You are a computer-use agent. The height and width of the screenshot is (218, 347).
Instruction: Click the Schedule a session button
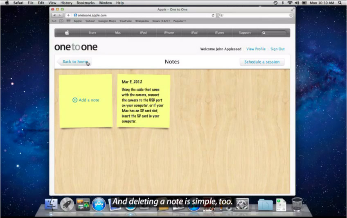(262, 62)
